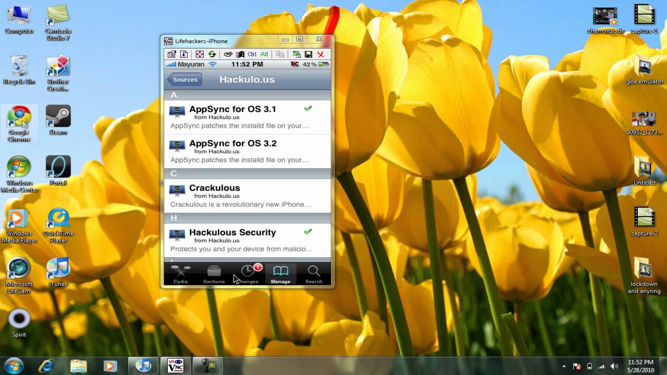Open Camtasia Studio 7 desktop shortcut
Image resolution: width=667 pixels, height=375 pixels.
(58, 23)
